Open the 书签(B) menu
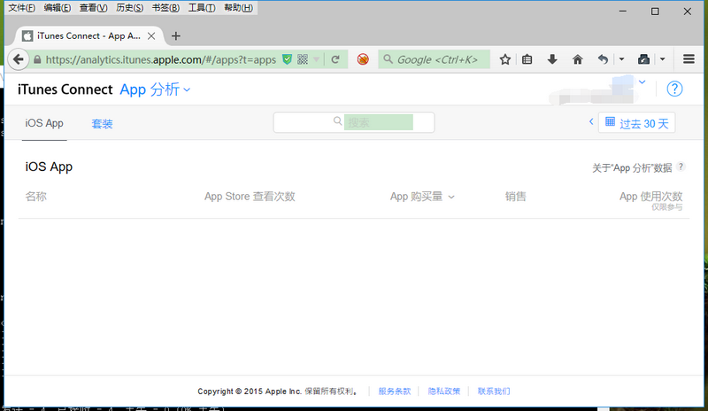 pos(165,8)
